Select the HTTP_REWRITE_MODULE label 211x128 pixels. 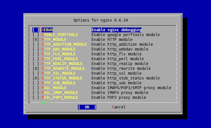[x=63, y=68]
